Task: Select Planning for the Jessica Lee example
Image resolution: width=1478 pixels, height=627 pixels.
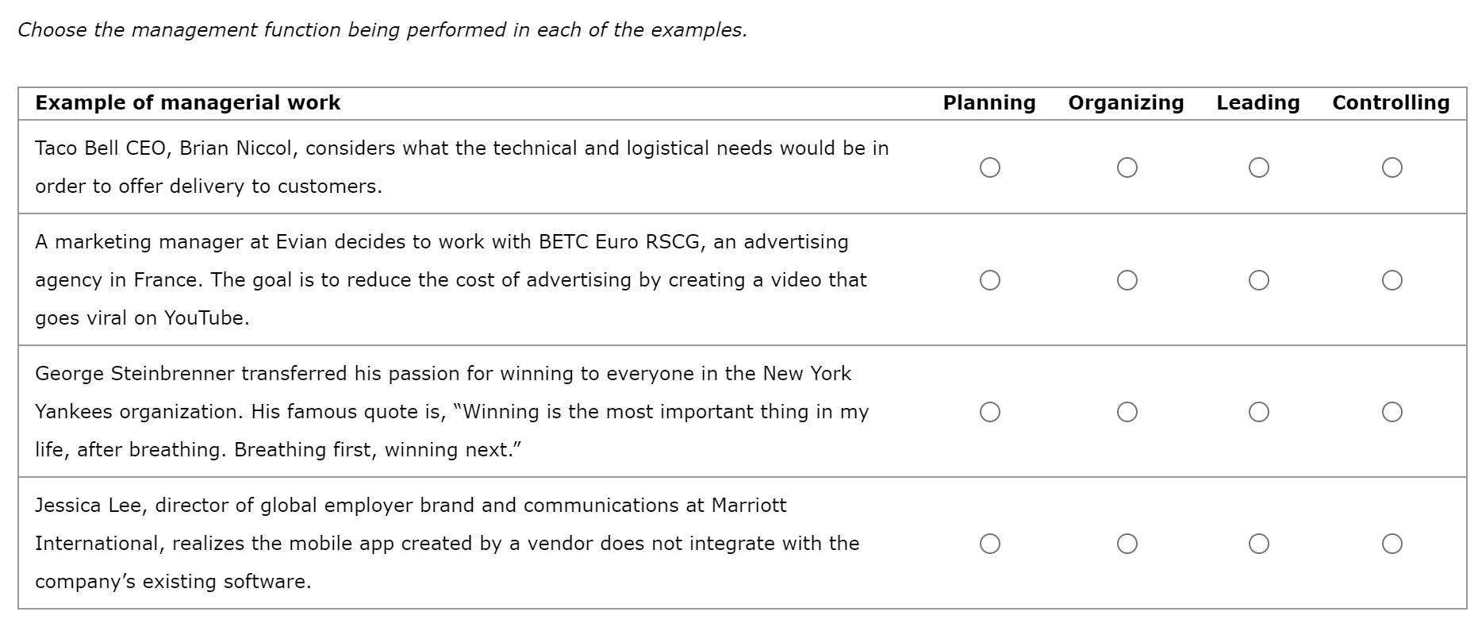Action: pos(990,543)
